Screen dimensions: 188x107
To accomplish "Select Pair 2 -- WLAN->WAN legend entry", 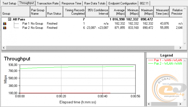I will click(x=165, y=63).
